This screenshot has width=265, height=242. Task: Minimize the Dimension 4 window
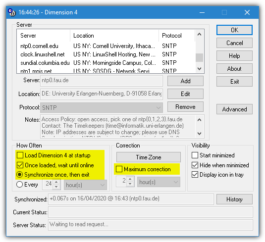coord(202,12)
